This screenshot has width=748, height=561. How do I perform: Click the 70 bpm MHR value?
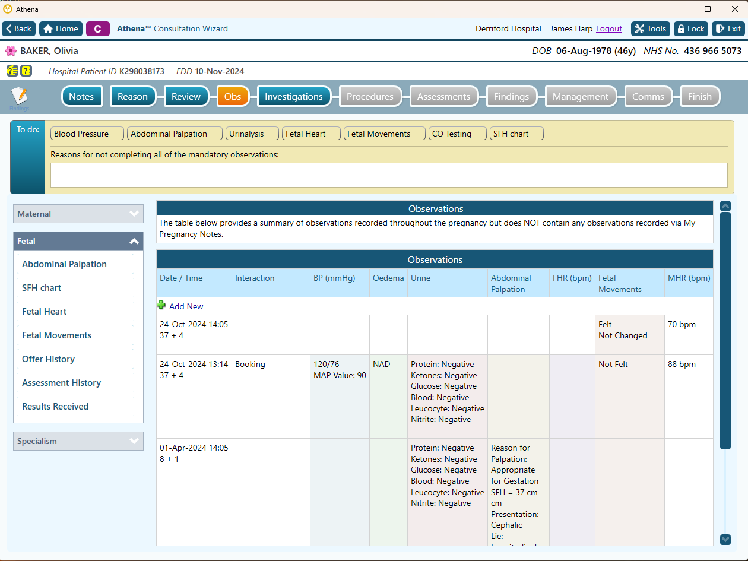682,324
